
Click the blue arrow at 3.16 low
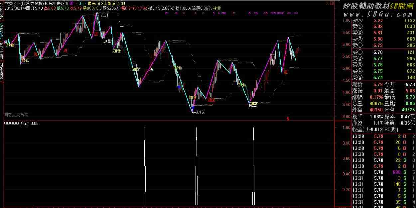point(193,108)
